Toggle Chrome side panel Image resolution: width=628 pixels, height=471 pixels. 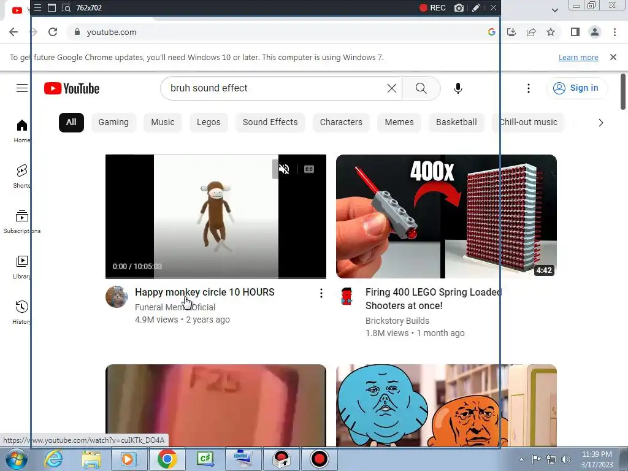[575, 32]
